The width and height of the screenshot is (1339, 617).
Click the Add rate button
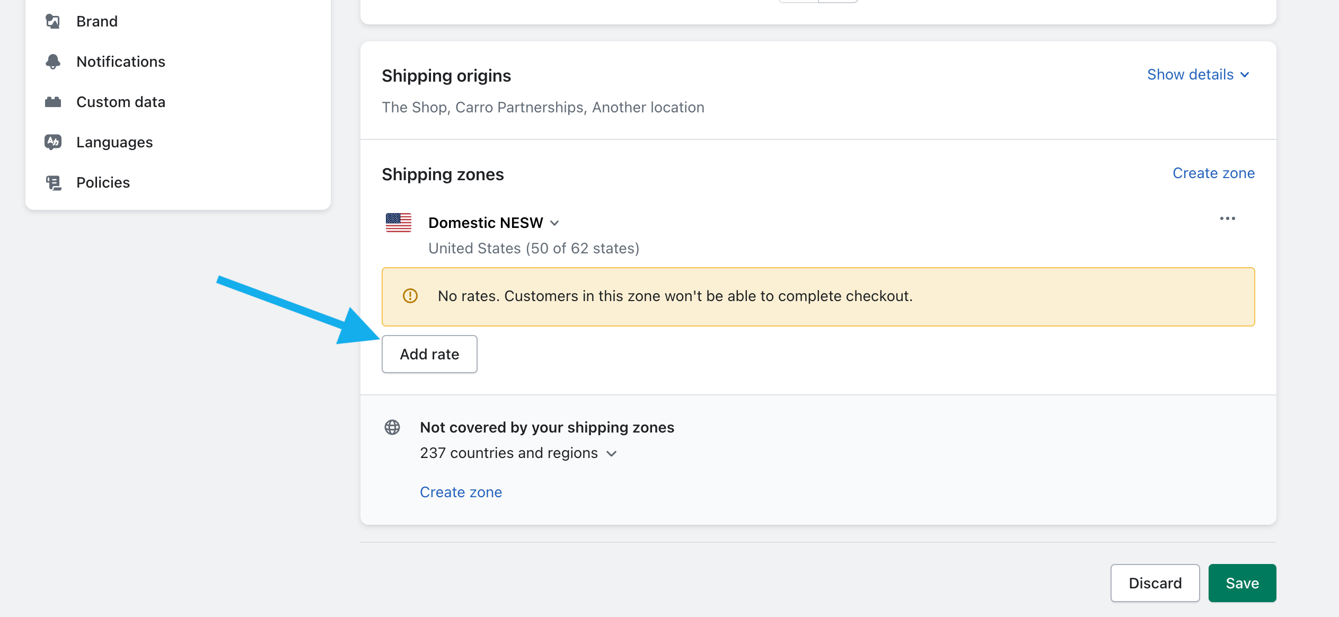click(429, 354)
